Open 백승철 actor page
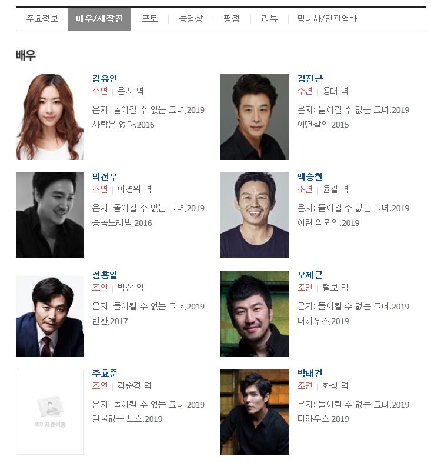This screenshot has height=473, width=431. pyautogui.click(x=310, y=176)
